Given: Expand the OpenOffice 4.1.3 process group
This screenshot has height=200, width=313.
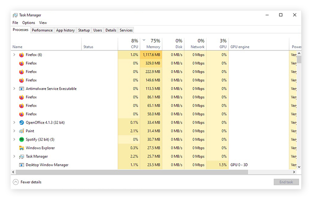Looking at the screenshot, I should (14, 122).
